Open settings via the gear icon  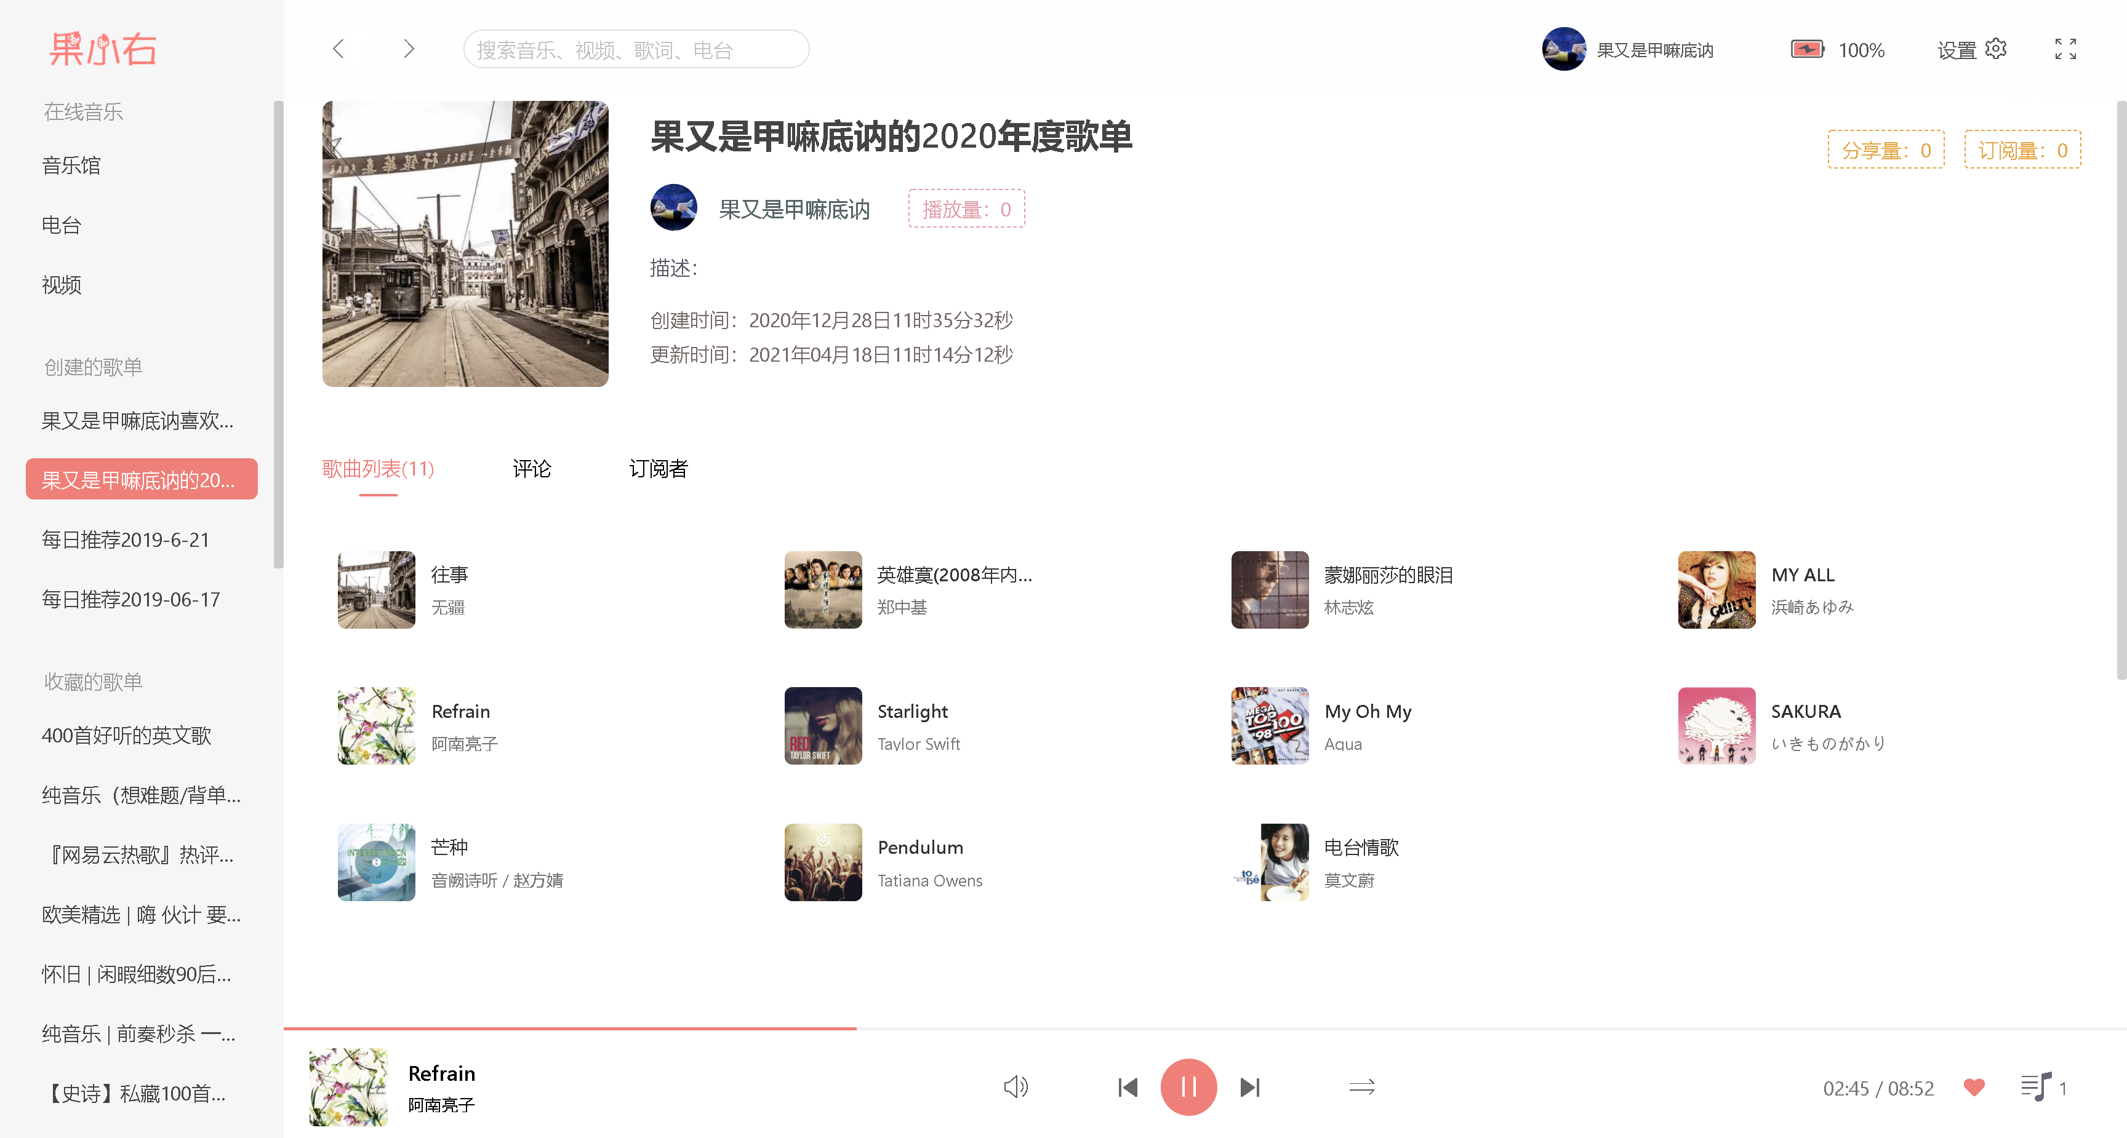[x=1996, y=49]
